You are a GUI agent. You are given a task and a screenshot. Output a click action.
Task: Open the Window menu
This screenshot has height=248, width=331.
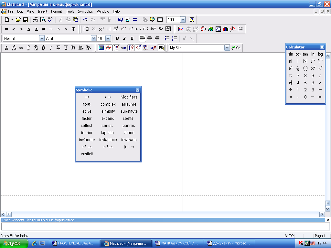103,11
